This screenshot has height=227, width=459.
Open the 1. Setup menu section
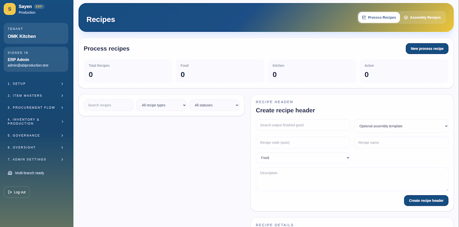(36, 84)
